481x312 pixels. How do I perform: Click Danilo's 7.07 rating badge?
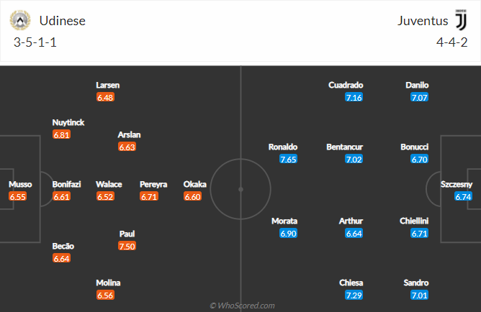click(420, 97)
